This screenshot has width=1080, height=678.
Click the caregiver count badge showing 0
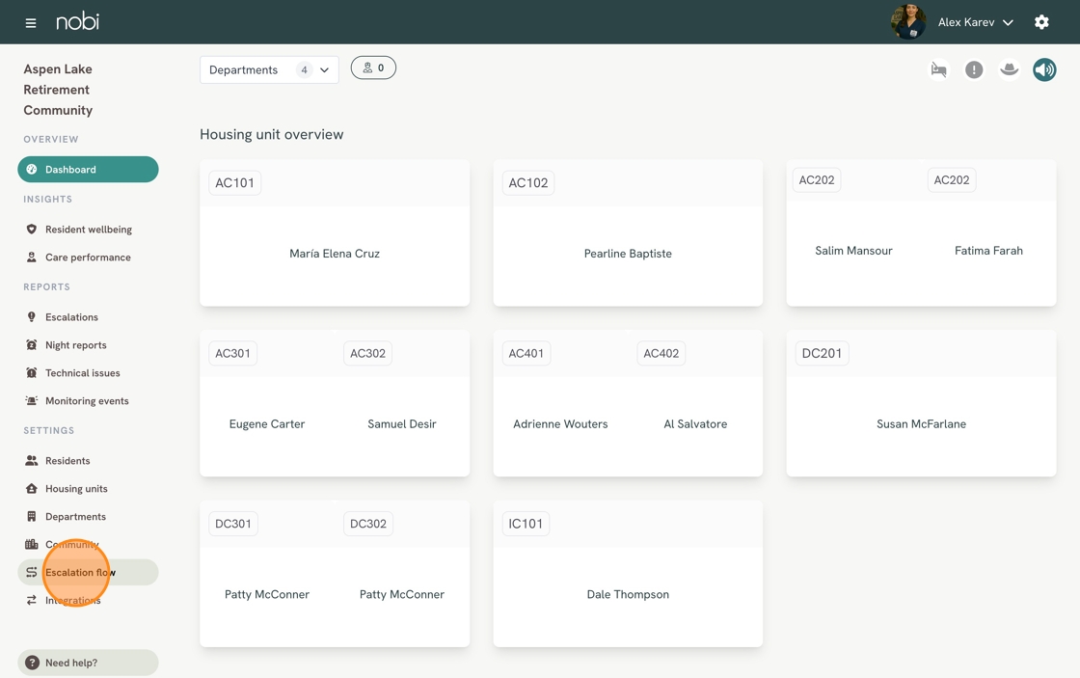[x=373, y=68]
